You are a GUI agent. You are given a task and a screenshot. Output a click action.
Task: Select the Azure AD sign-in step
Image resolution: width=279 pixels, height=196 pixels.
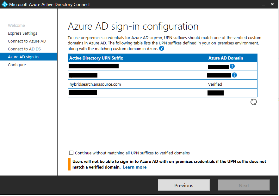(x=29, y=57)
